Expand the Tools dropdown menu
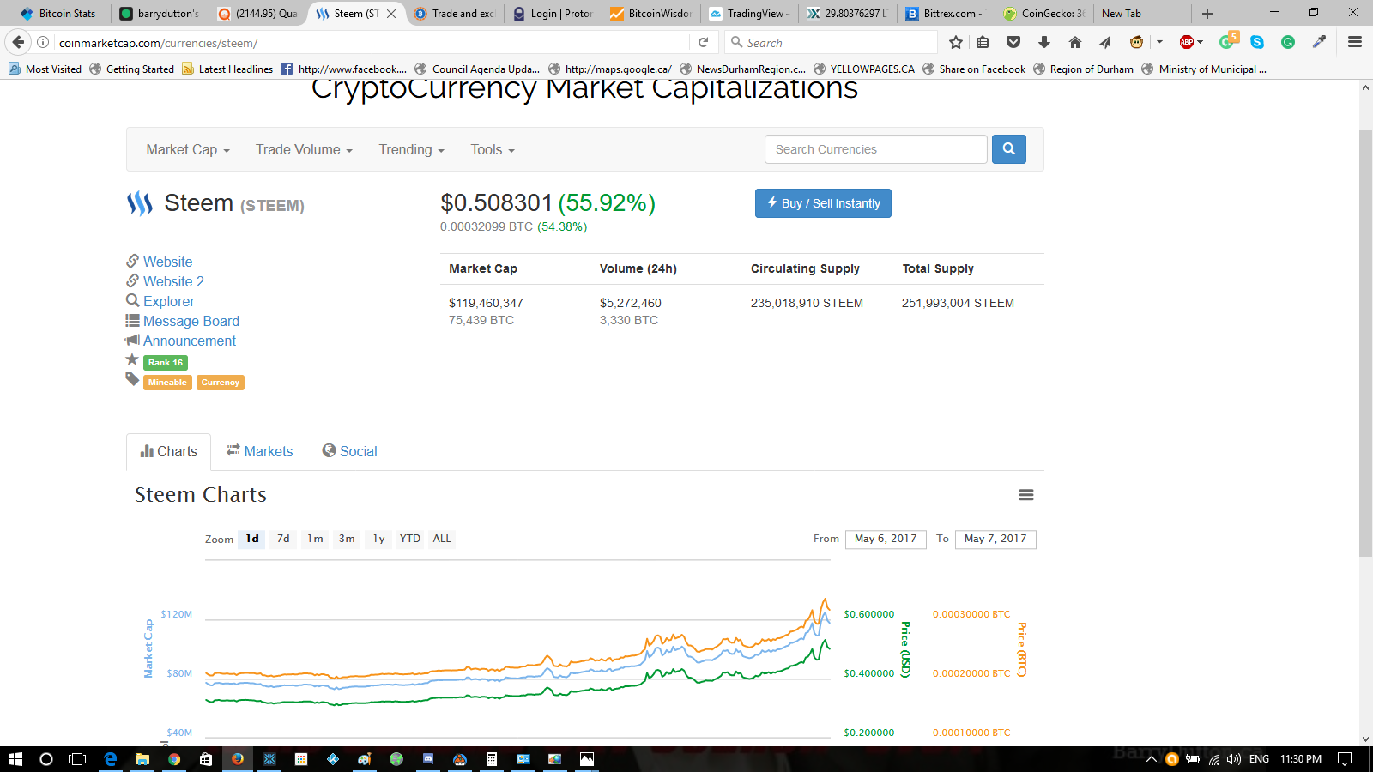Image resolution: width=1373 pixels, height=772 pixels. point(493,149)
